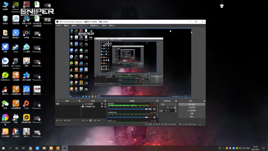The height and width of the screenshot is (151, 268).
Task: Toggle visibility of video capture device source
Action: pyautogui.click(x=102, y=106)
